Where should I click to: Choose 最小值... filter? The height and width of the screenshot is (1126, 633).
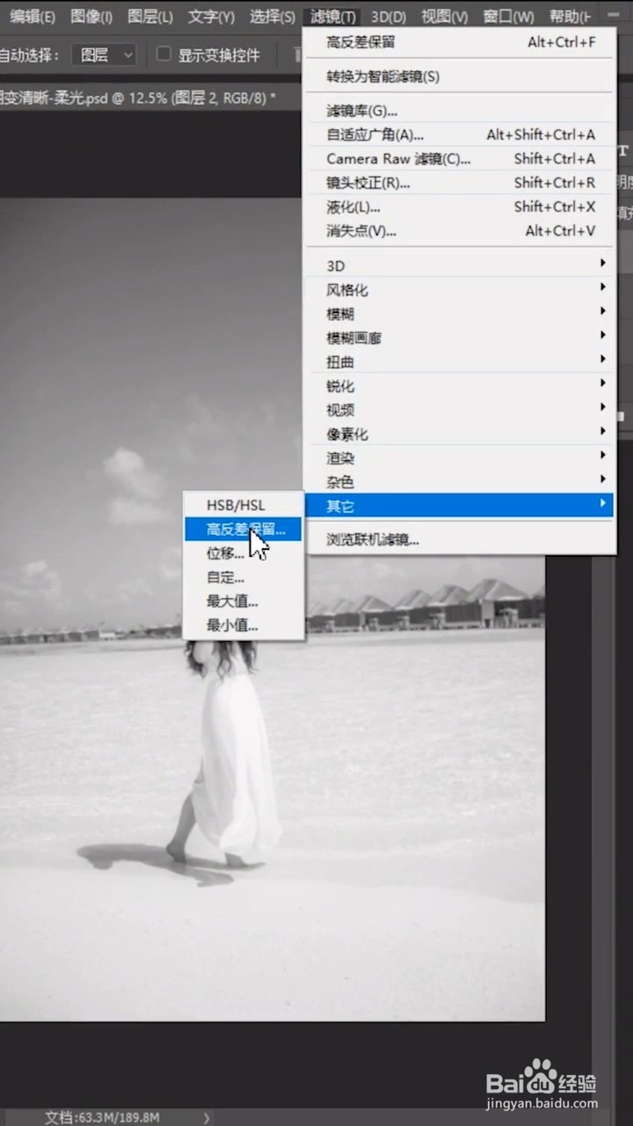click(x=244, y=625)
